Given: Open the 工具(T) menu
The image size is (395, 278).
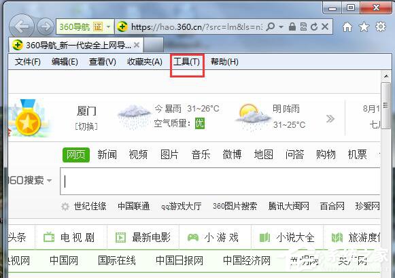Looking at the screenshot, I should [x=187, y=62].
